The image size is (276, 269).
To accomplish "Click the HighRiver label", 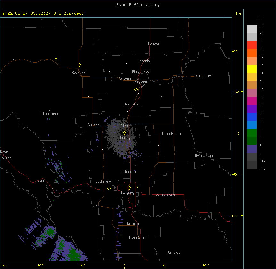I will [x=138, y=237].
